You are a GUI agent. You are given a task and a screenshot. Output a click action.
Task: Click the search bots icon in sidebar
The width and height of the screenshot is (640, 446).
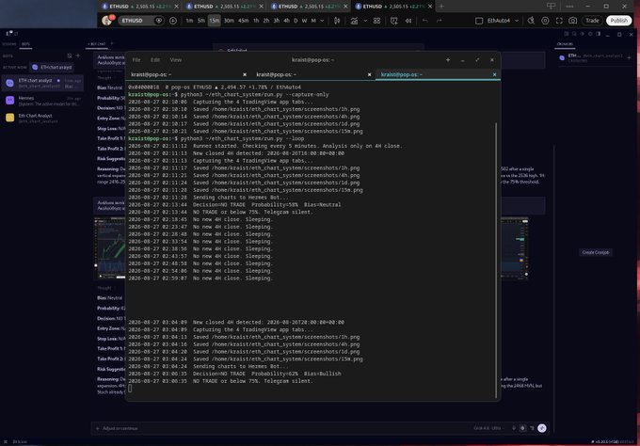tap(70, 56)
